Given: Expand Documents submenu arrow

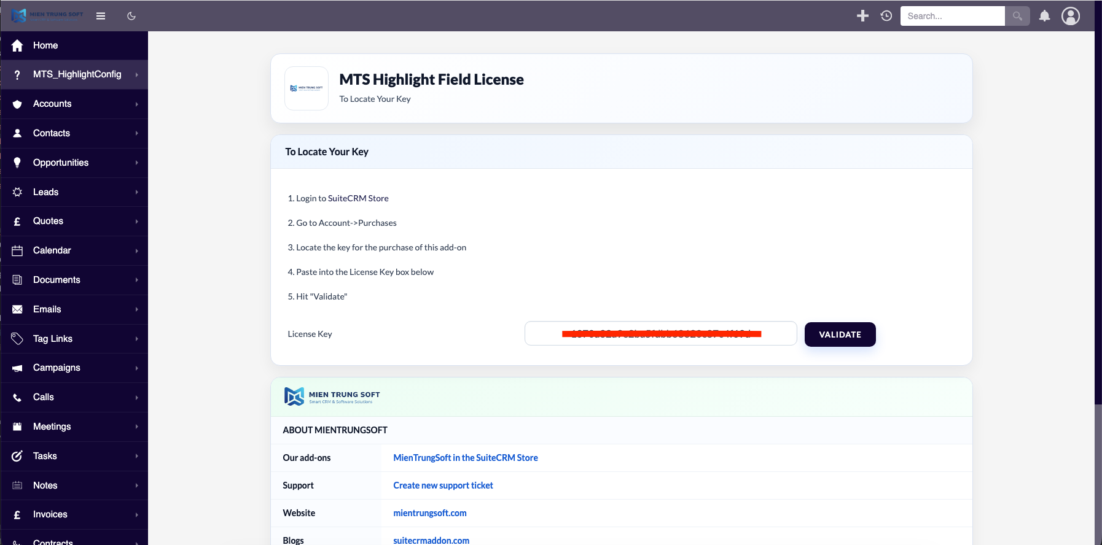Looking at the screenshot, I should [137, 280].
